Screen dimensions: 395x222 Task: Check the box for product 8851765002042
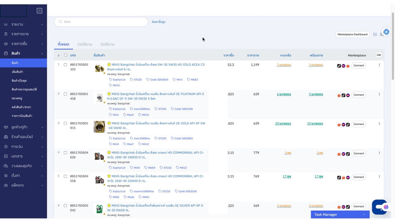click(x=65, y=206)
